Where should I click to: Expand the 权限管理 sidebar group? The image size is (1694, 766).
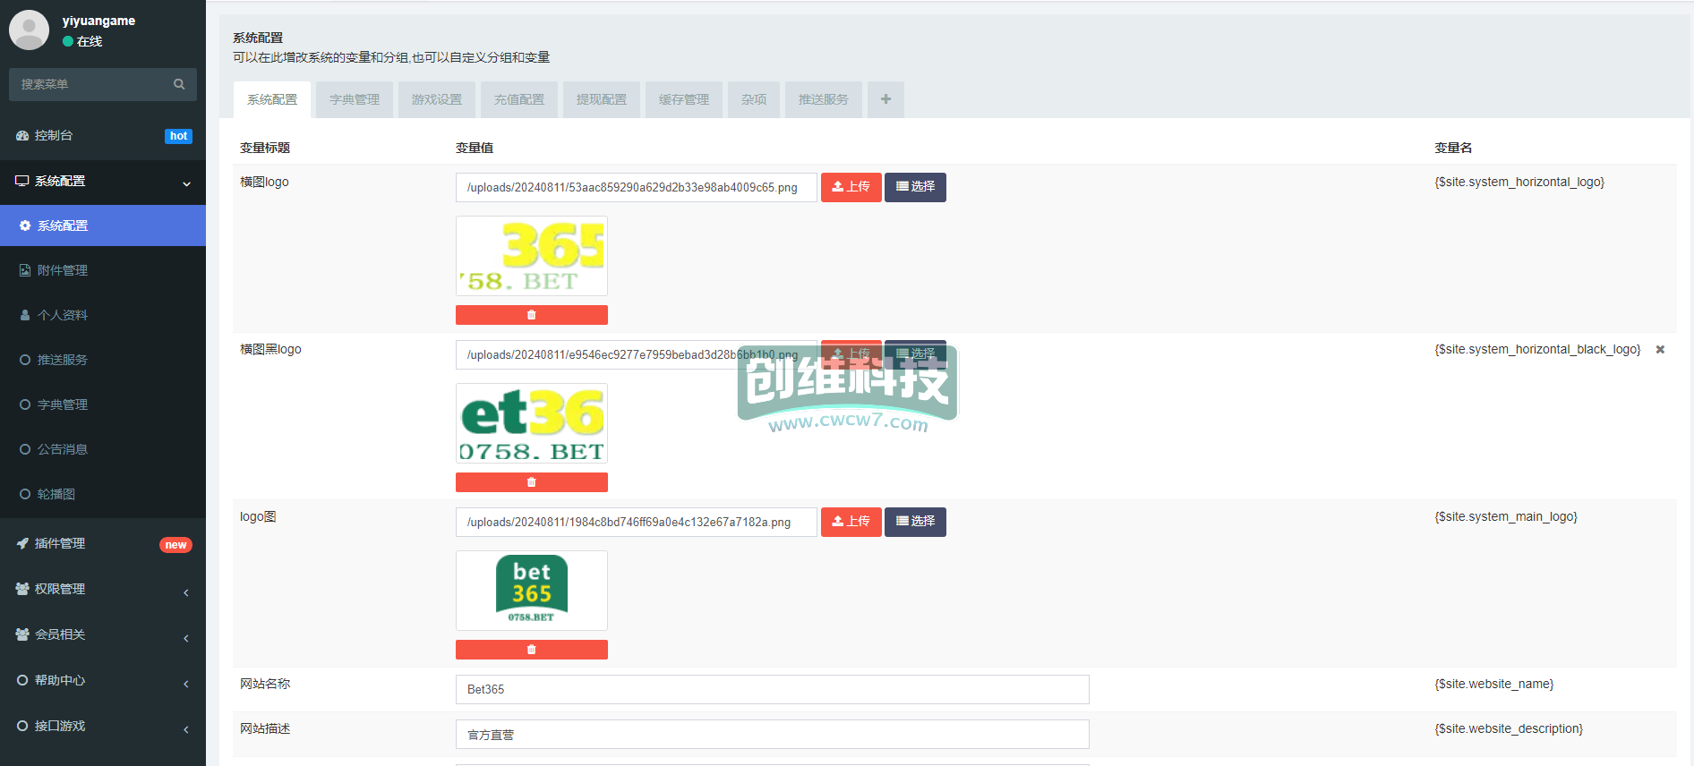103,590
